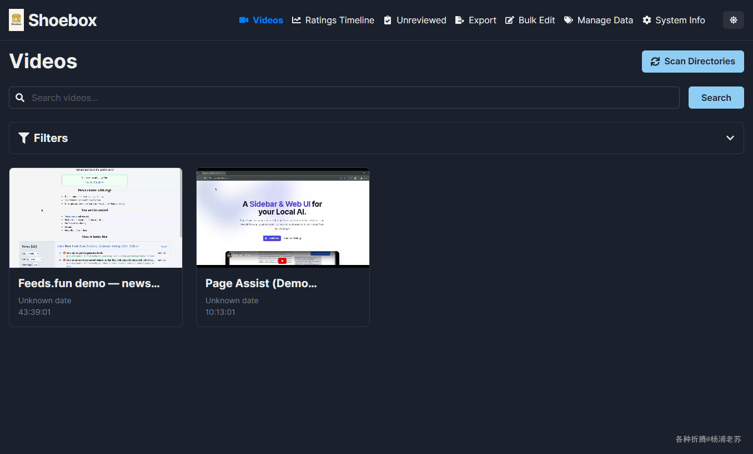This screenshot has width=753, height=454.
Task: Open the System Info page
Action: [x=674, y=20]
